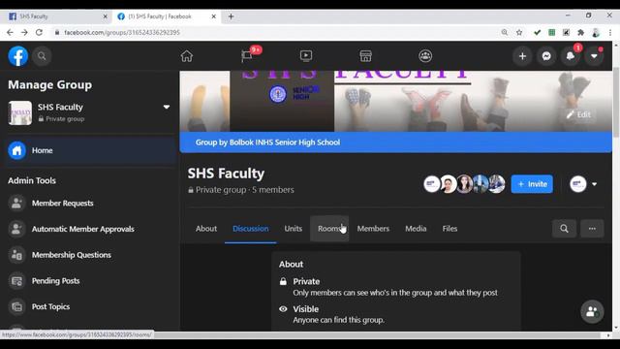Click the Chrome profile avatar

[596, 32]
